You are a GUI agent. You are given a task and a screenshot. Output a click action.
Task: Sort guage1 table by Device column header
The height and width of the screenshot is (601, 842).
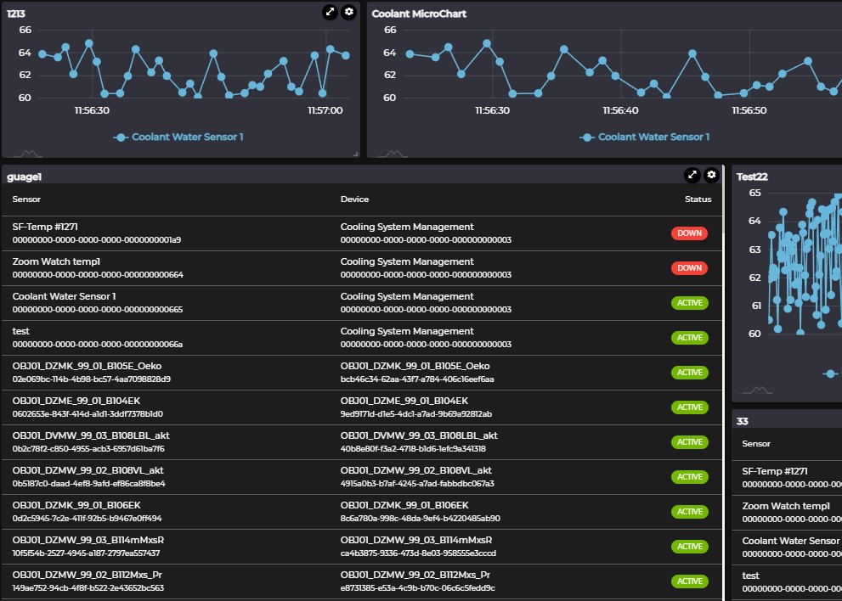(354, 199)
